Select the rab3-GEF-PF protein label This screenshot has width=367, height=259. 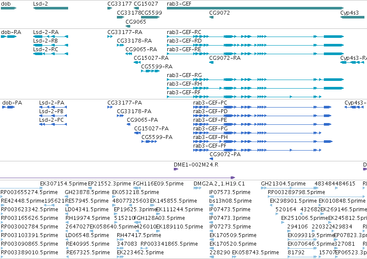click(x=210, y=145)
